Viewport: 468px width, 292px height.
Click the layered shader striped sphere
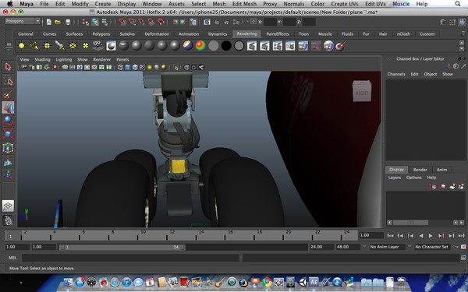click(188, 46)
